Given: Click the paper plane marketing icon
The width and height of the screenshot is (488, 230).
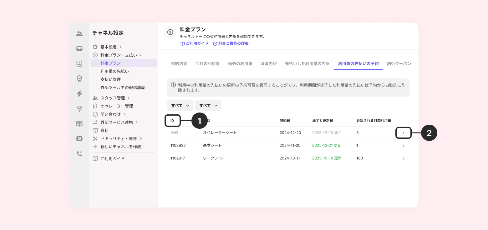Looking at the screenshot, I should [x=79, y=109].
